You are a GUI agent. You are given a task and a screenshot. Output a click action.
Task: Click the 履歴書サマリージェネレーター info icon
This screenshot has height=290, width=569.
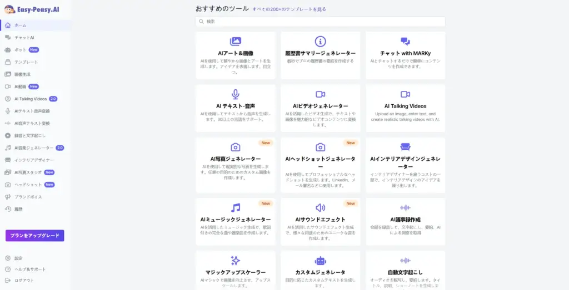pos(320,42)
